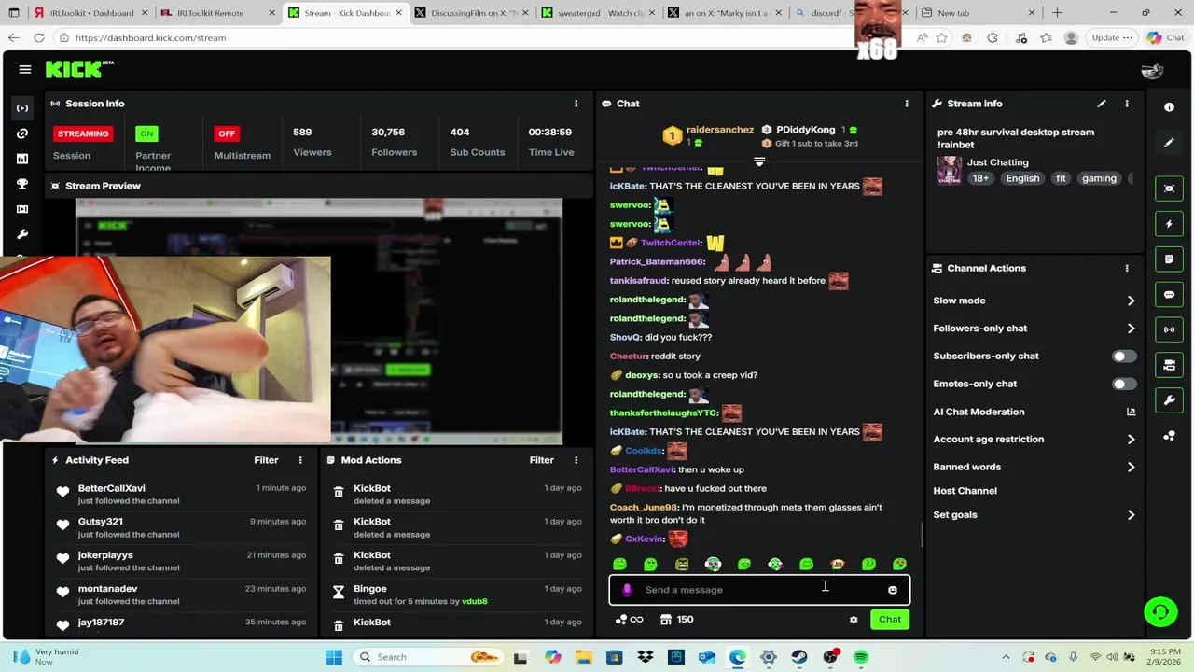This screenshot has height=672, width=1194.
Task: Select the first green emote in quick row
Action: [x=620, y=564]
